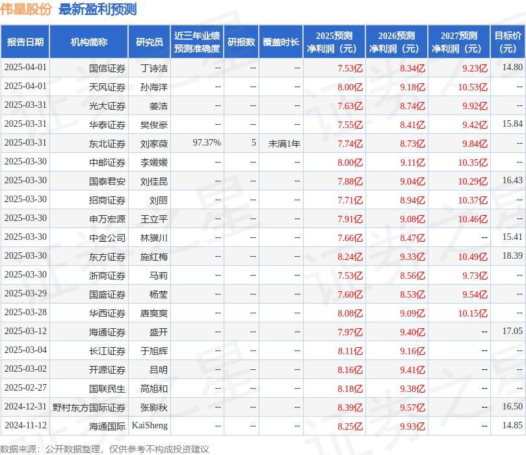Click the 覆盖时长 column header
The height and width of the screenshot is (455, 526).
point(281,42)
